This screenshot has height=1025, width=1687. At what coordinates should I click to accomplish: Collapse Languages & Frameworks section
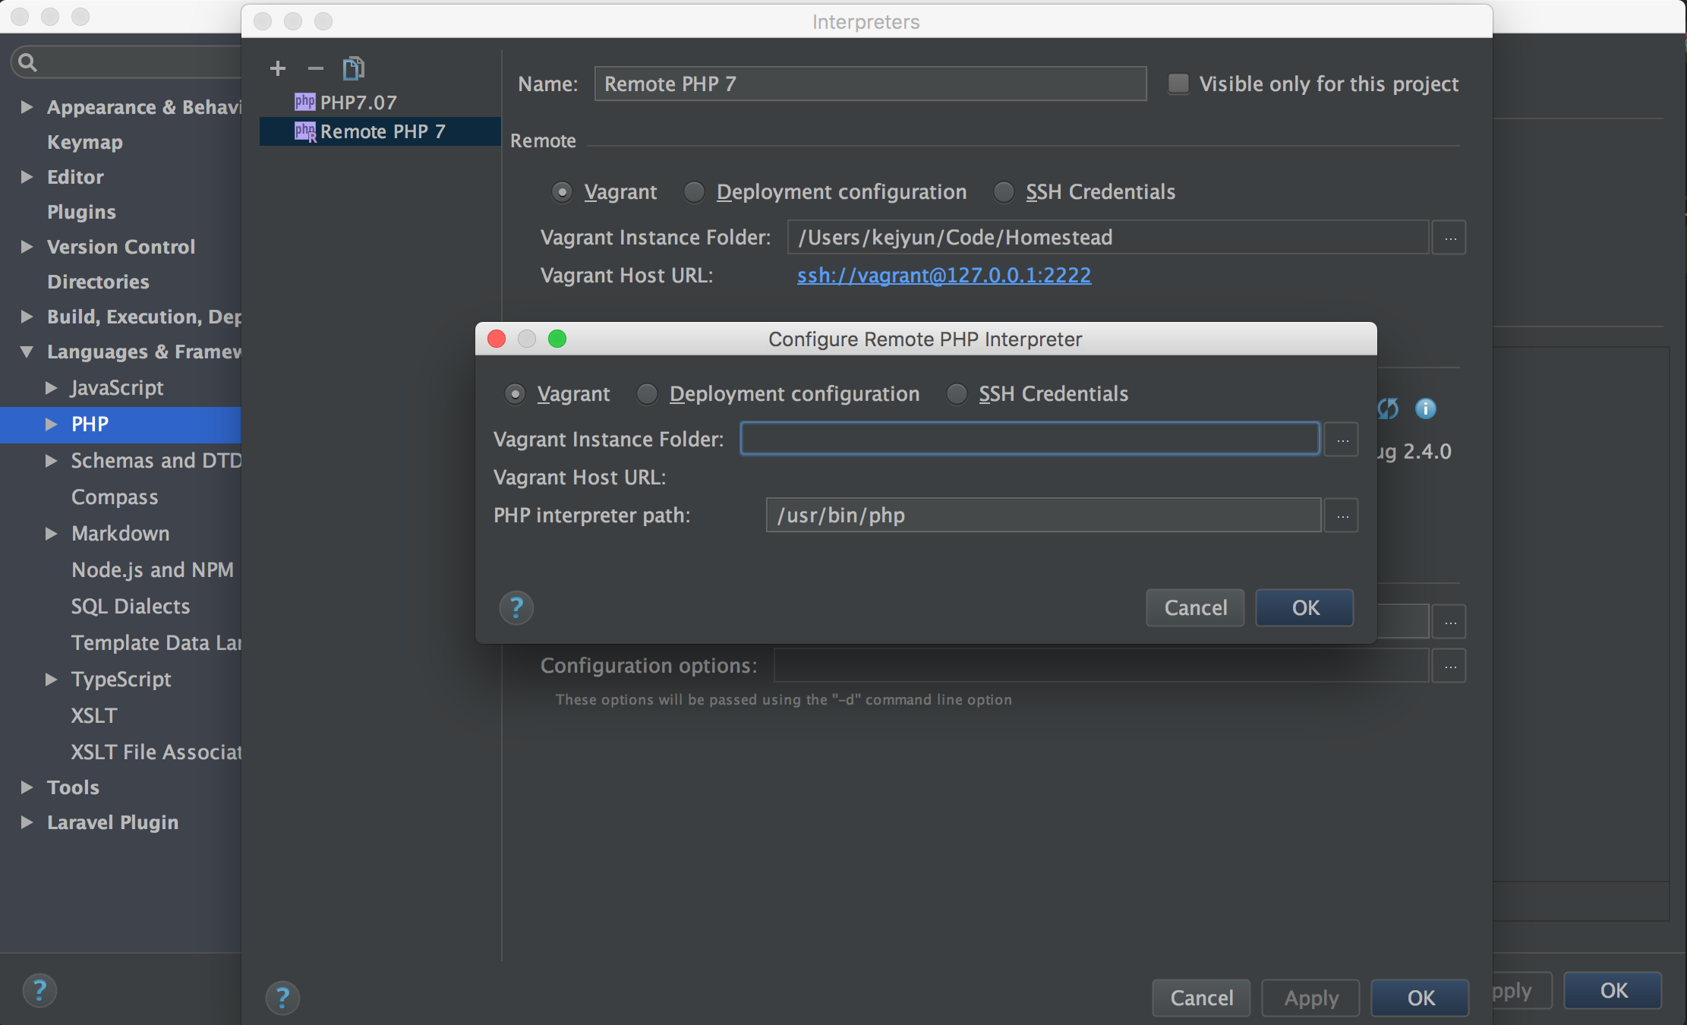pos(27,352)
